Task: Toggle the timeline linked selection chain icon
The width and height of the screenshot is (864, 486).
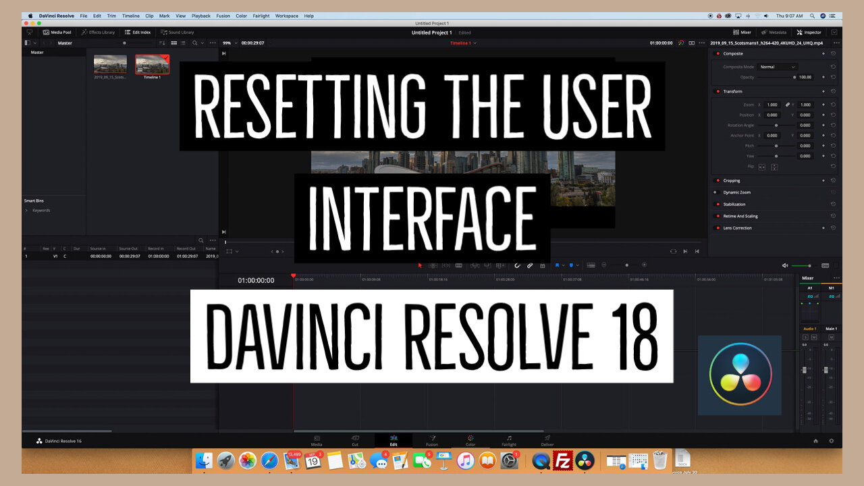Action: 530,265
